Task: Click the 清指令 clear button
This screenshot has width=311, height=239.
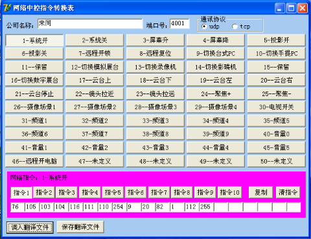Action: [288, 192]
